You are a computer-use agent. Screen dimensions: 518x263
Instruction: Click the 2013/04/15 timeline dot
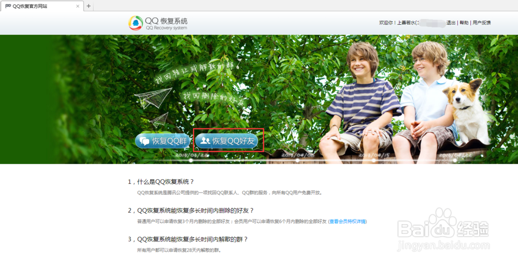[373, 160]
